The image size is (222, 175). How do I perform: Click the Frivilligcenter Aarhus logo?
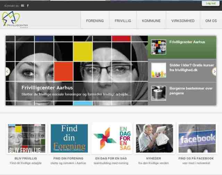15,20
